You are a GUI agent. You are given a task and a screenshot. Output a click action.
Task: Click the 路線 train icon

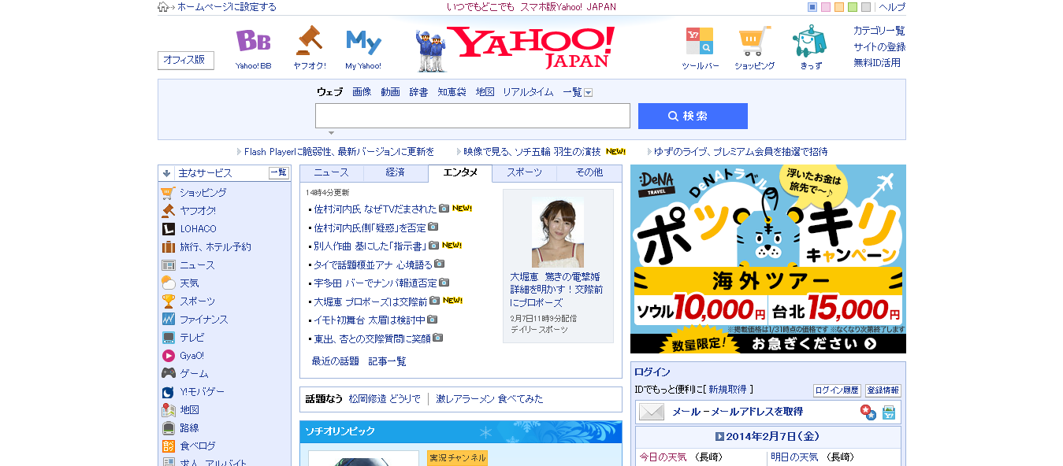tap(168, 428)
